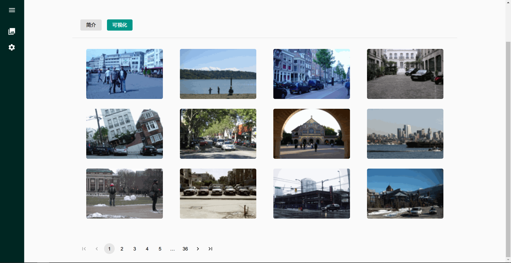Open tilted buildings photo thumbnail
This screenshot has height=263, width=511.
pos(125,134)
